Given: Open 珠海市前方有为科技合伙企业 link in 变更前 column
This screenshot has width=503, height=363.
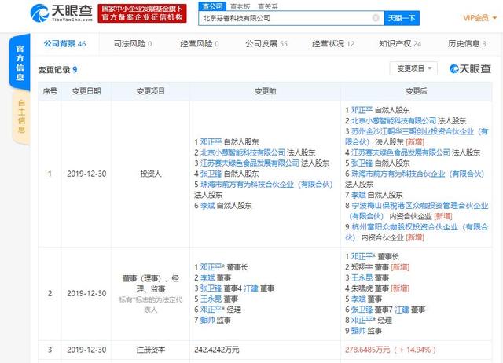Looking at the screenshot, I should (266, 185).
